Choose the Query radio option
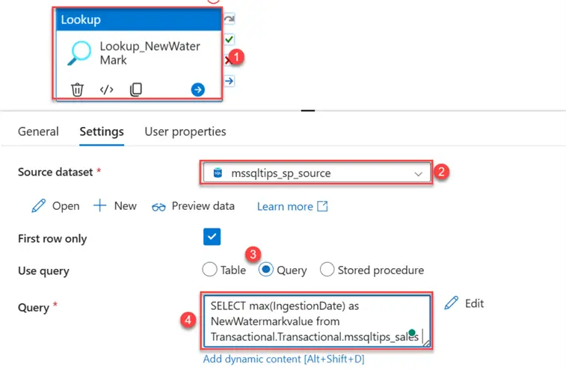Viewport: 566px width, 369px height. (265, 270)
